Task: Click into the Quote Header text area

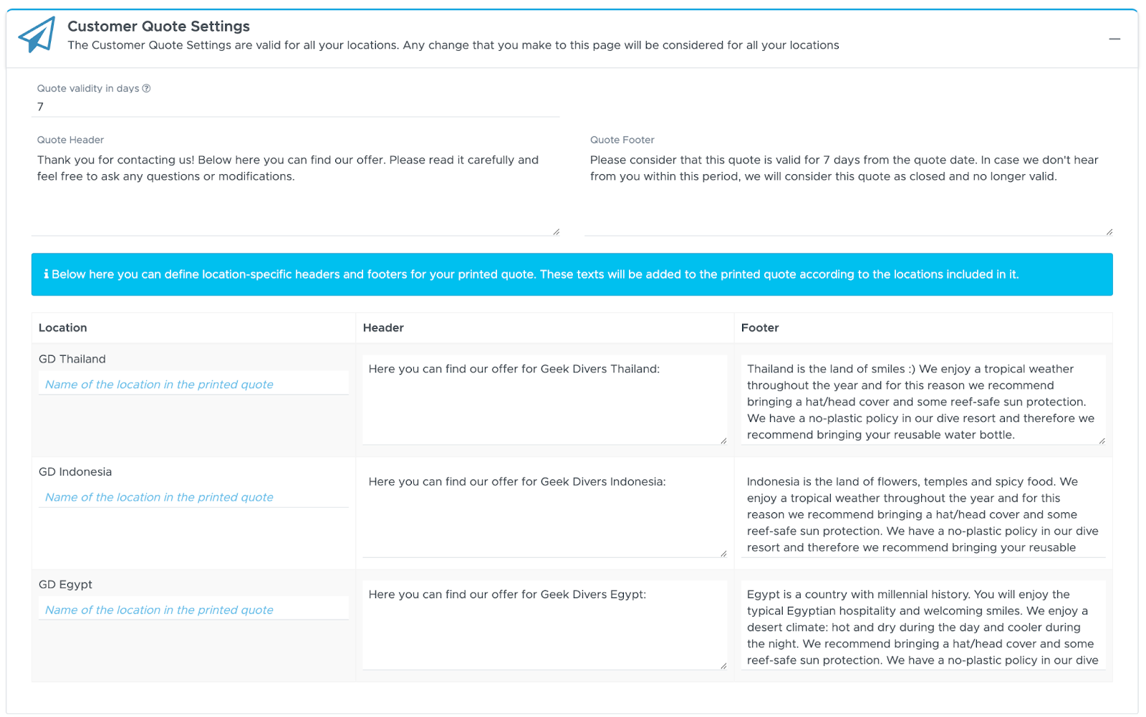Action: 295,193
